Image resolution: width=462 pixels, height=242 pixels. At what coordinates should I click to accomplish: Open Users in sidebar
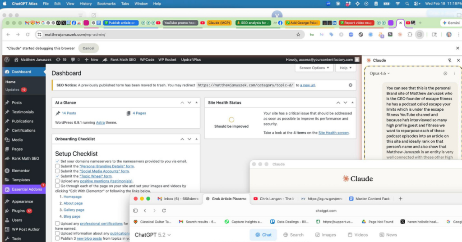click(17, 220)
